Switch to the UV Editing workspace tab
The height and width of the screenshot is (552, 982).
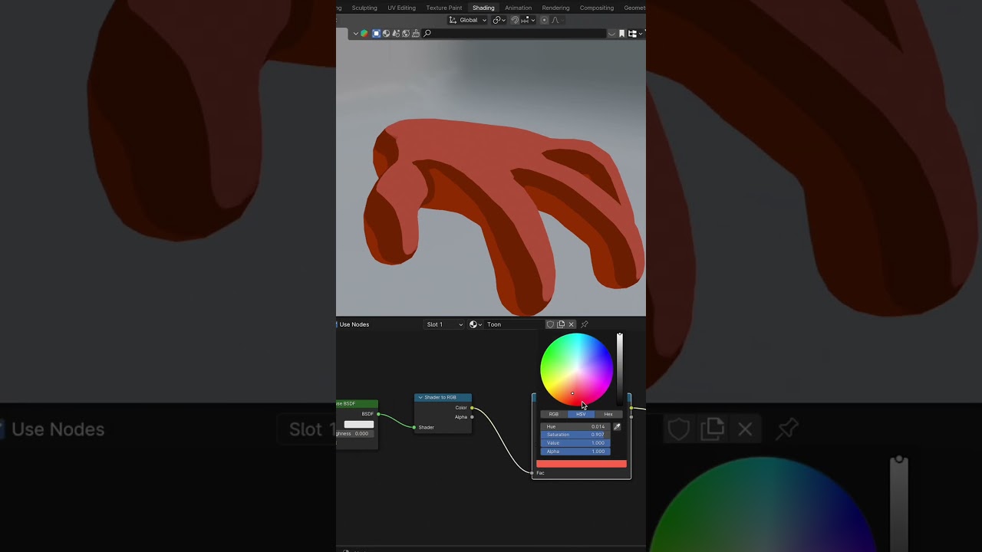coord(401,8)
